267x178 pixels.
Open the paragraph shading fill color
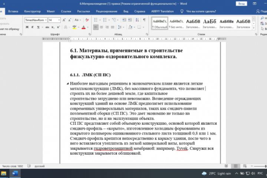coord(130,27)
